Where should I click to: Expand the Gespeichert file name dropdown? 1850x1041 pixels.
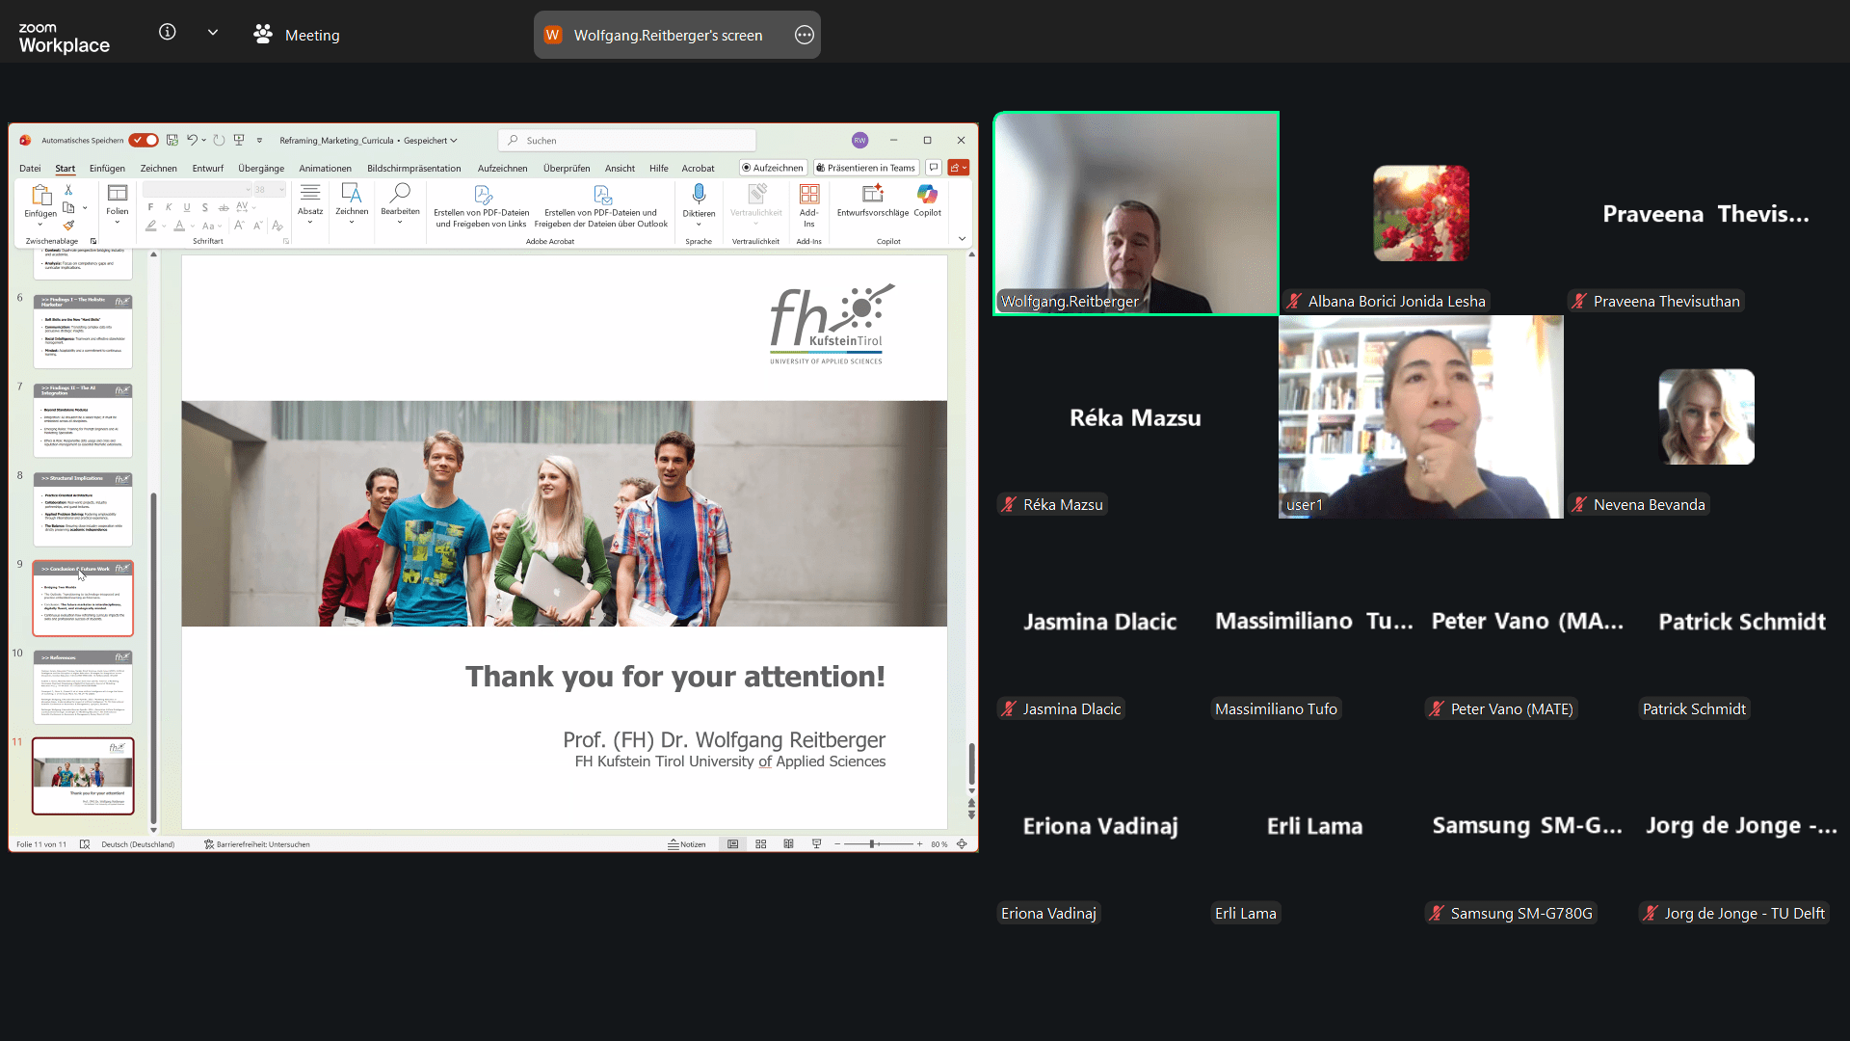454,141
